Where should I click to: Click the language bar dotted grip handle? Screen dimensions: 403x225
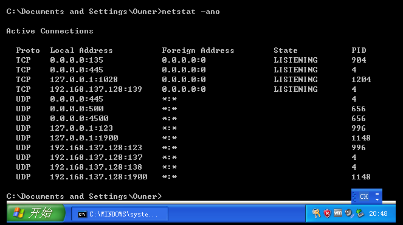point(354,196)
